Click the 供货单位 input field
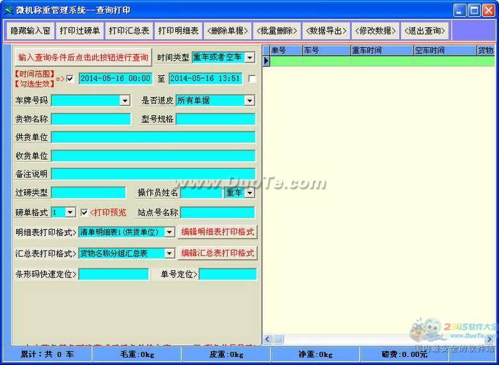The image size is (499, 365). click(x=153, y=137)
